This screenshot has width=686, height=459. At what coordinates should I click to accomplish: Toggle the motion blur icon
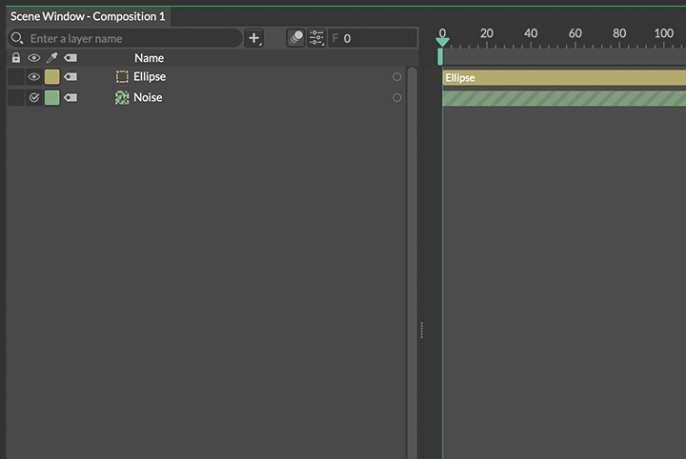pyautogui.click(x=296, y=38)
